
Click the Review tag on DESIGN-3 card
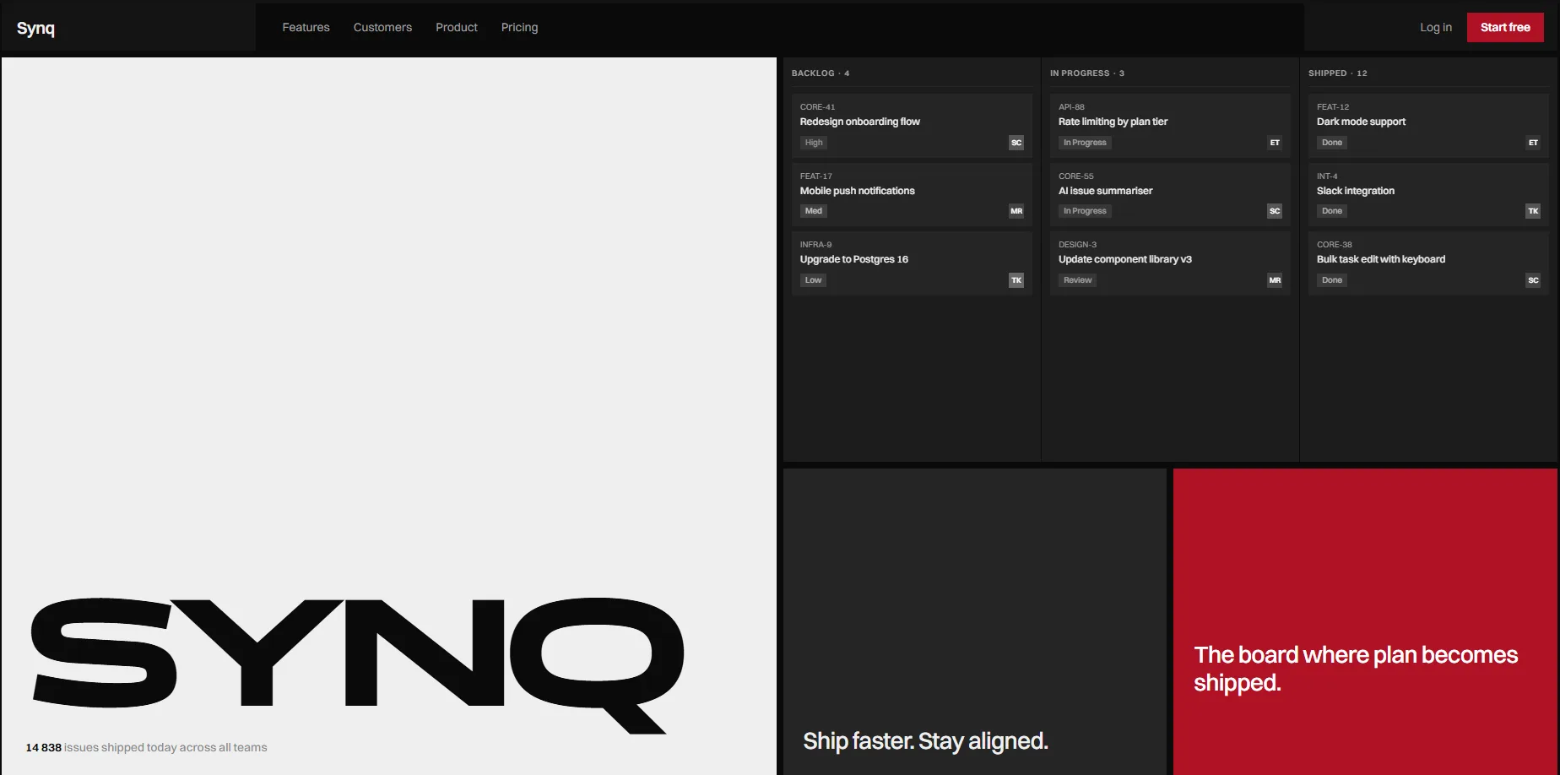[x=1078, y=280]
